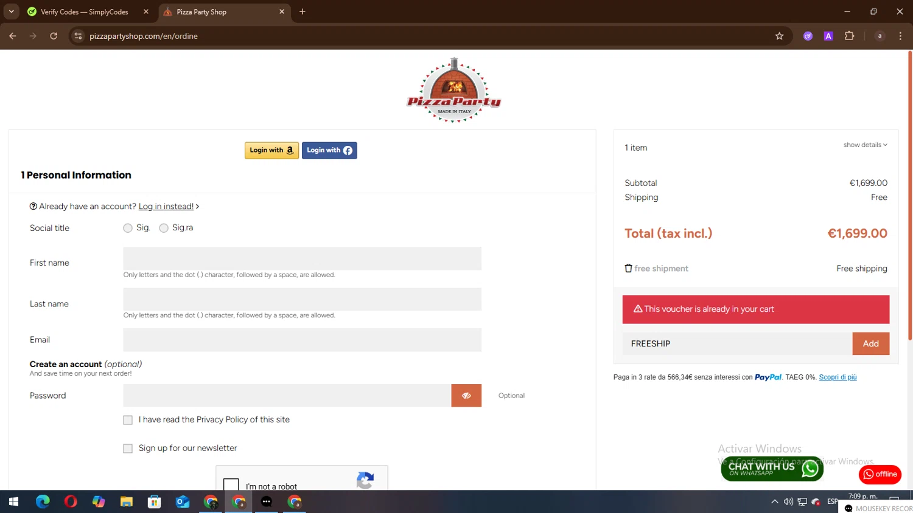Screen dimensions: 913x513
Task: Click WhatsApp icon on chat button
Action: [x=810, y=469]
